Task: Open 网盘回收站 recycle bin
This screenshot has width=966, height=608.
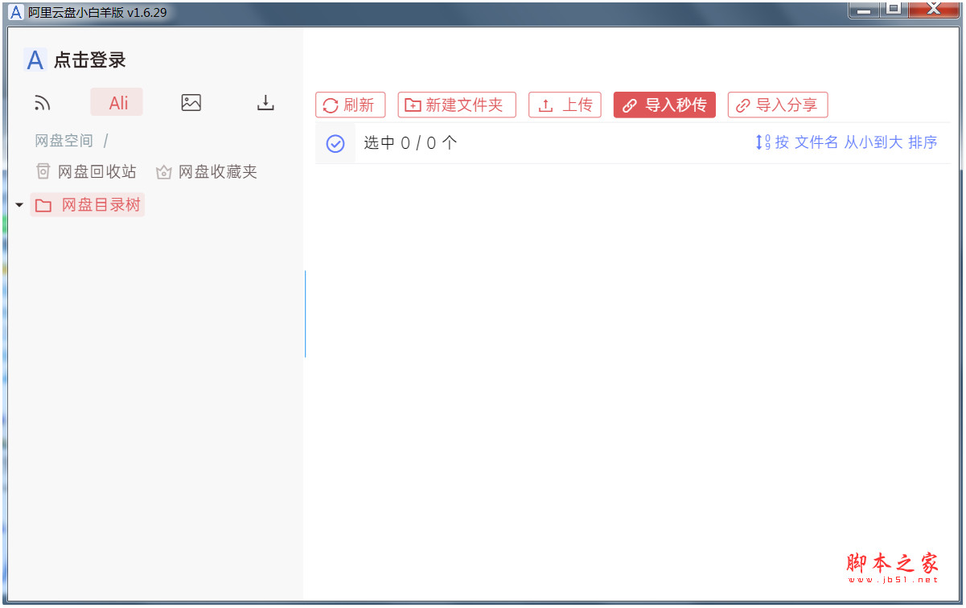Action: (87, 172)
